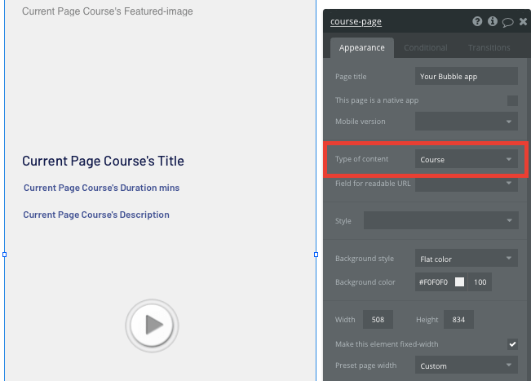Select the Current Page Course's Title text
Image resolution: width=531 pixels, height=381 pixels.
103,161
